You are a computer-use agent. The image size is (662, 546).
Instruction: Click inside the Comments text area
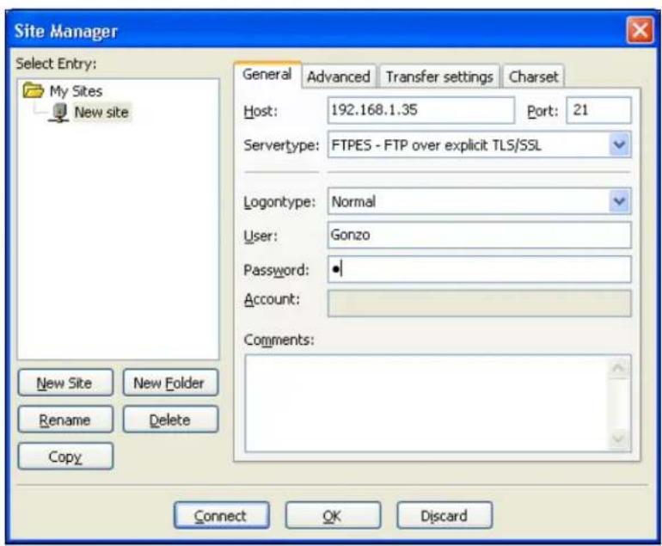click(426, 403)
